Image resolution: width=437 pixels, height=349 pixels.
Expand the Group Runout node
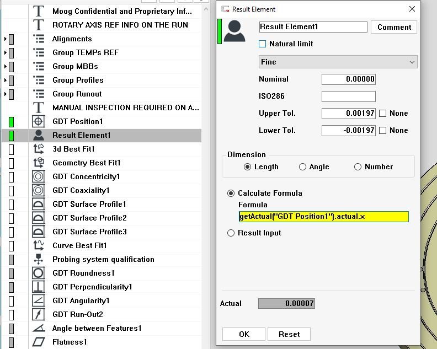[6, 94]
